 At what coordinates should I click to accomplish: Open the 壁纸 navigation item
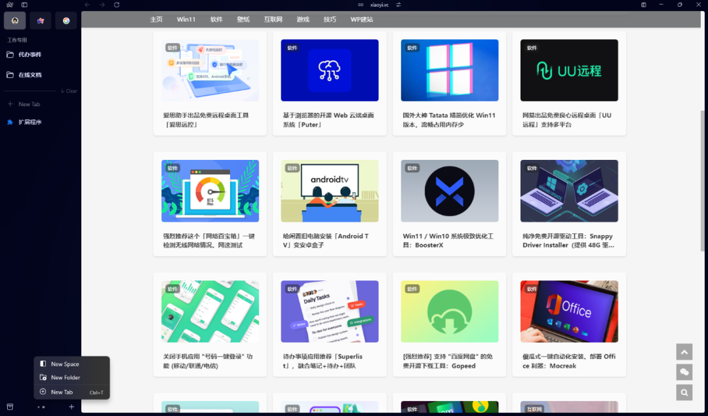point(243,20)
